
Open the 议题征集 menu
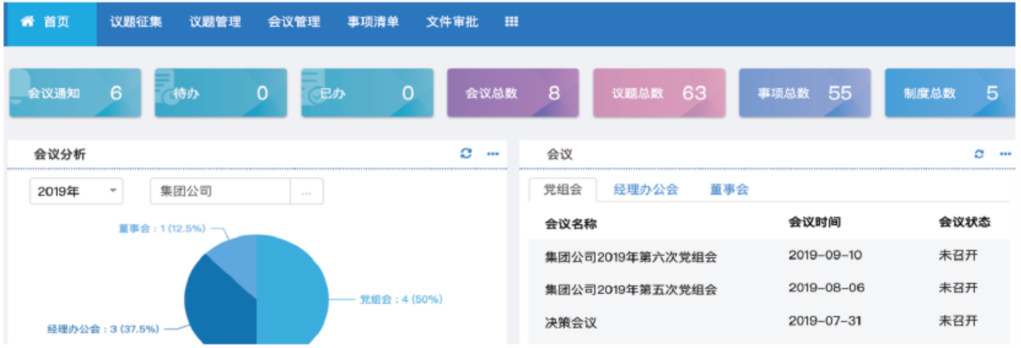point(136,22)
